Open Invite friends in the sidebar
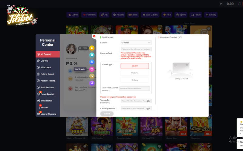This screenshot has height=151, width=243. pos(48,101)
